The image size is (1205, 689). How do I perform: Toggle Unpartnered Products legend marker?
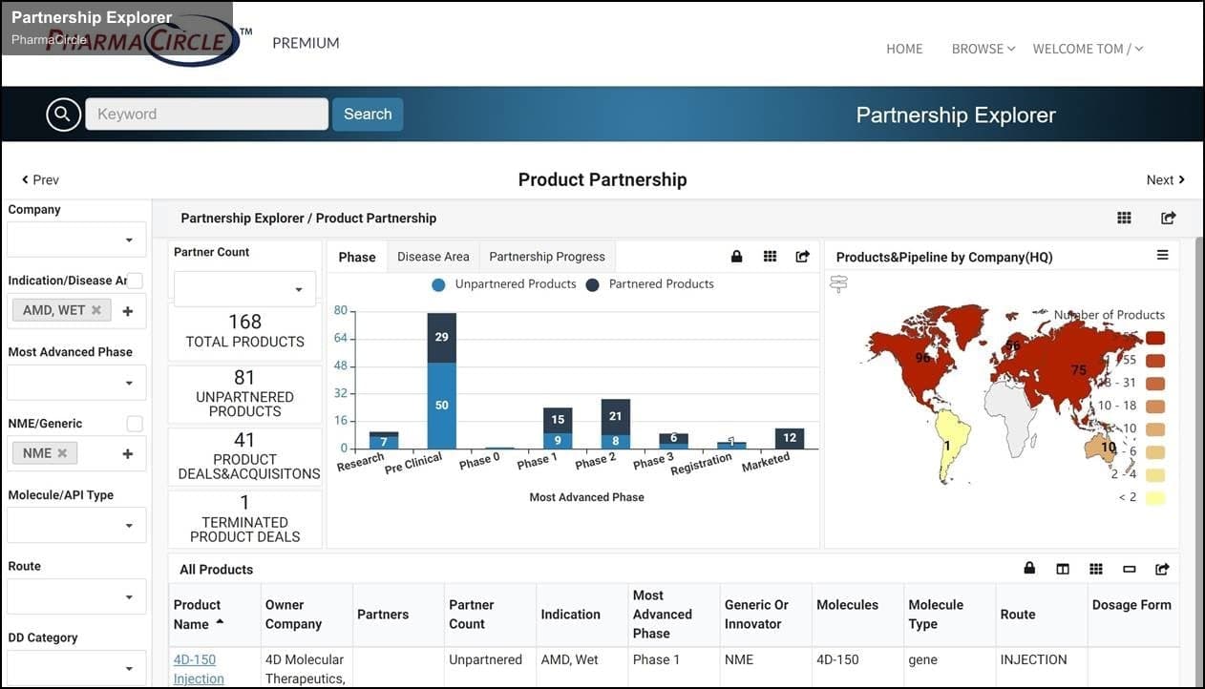438,284
